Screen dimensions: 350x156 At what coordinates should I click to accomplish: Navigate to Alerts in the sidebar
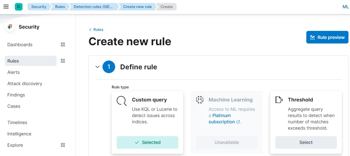(x=13, y=72)
